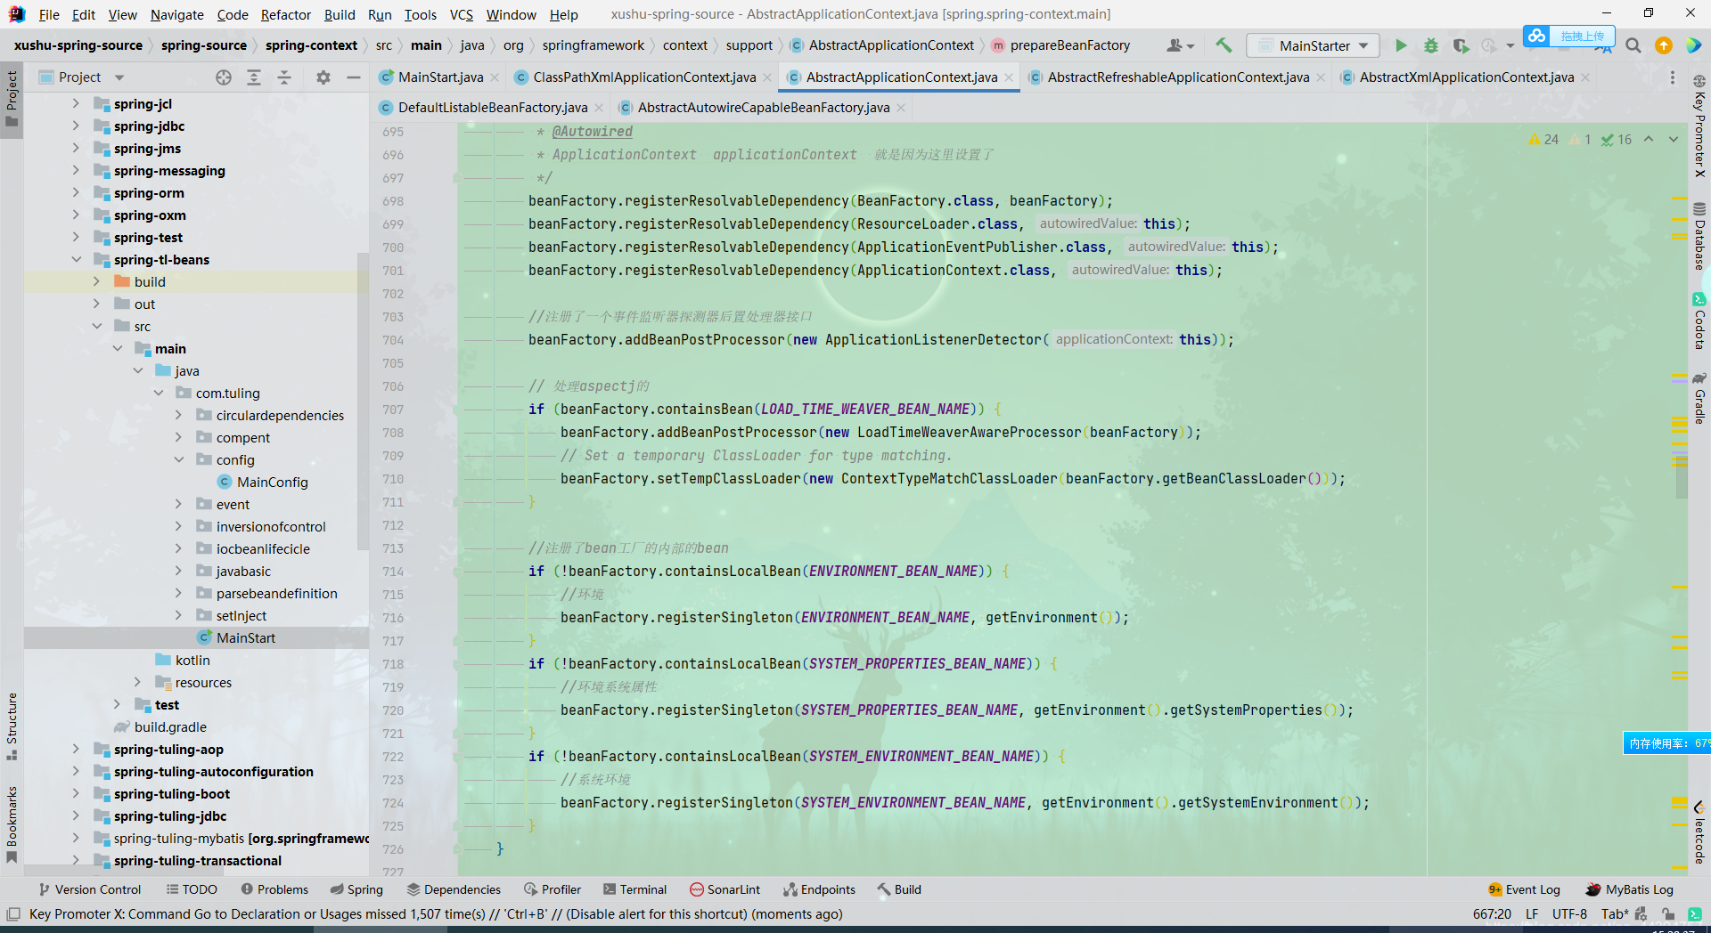1711x933 pixels.
Task: Open the Problems tool window
Action: [274, 889]
